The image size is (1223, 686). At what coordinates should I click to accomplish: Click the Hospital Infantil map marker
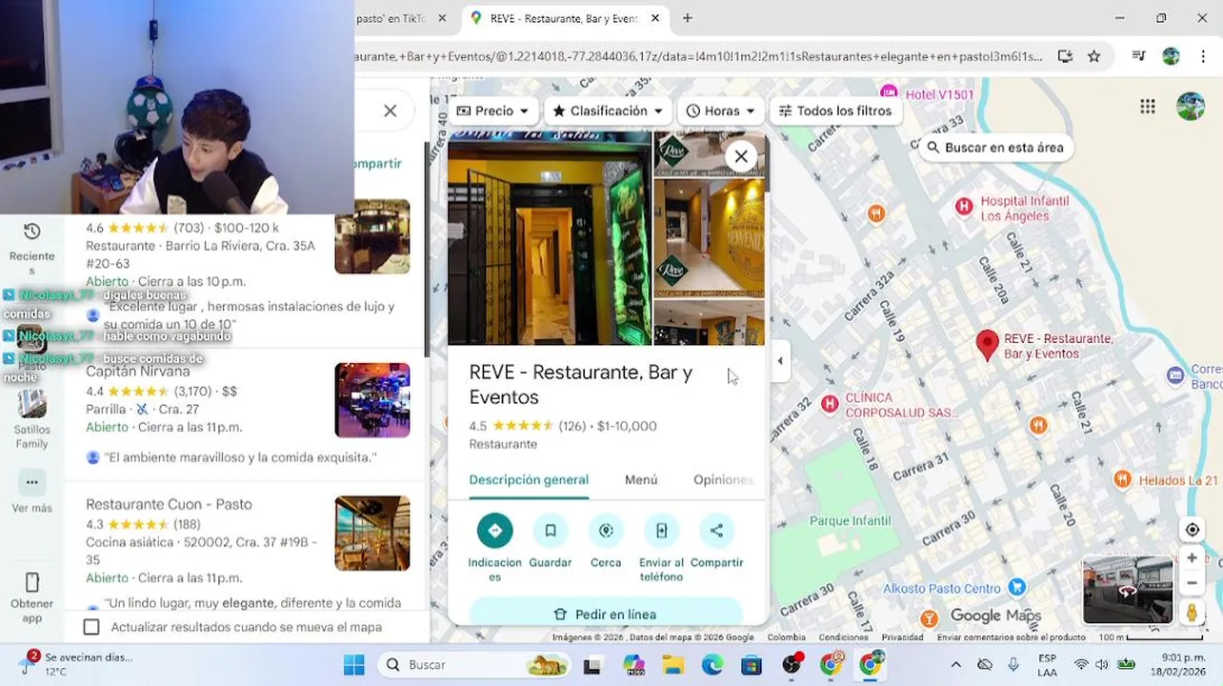964,206
